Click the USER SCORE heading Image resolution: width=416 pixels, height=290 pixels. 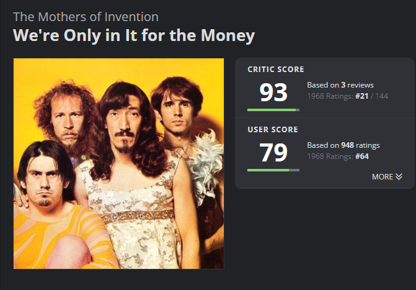click(273, 130)
